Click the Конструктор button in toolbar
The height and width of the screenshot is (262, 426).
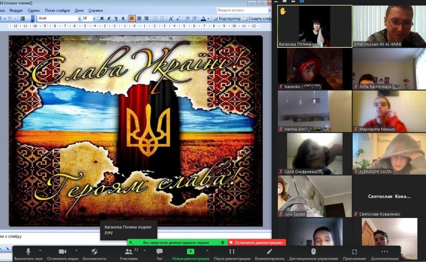227,18
